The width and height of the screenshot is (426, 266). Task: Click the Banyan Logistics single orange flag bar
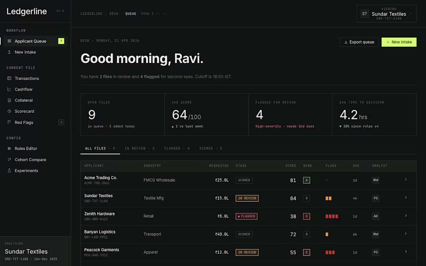(x=327, y=234)
